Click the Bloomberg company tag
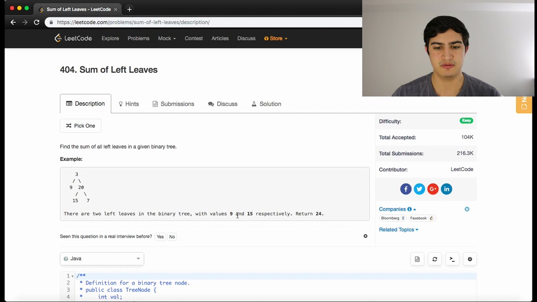Screen dimensions: 537x302 (393, 218)
